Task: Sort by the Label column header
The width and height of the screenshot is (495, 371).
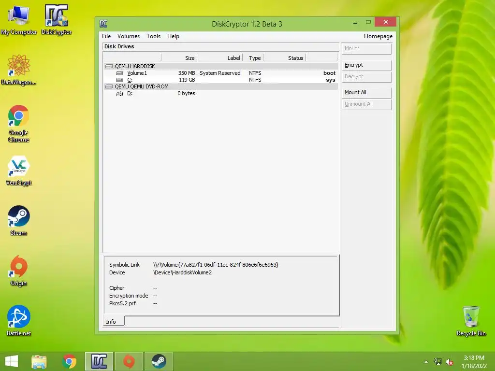Action: coord(220,58)
